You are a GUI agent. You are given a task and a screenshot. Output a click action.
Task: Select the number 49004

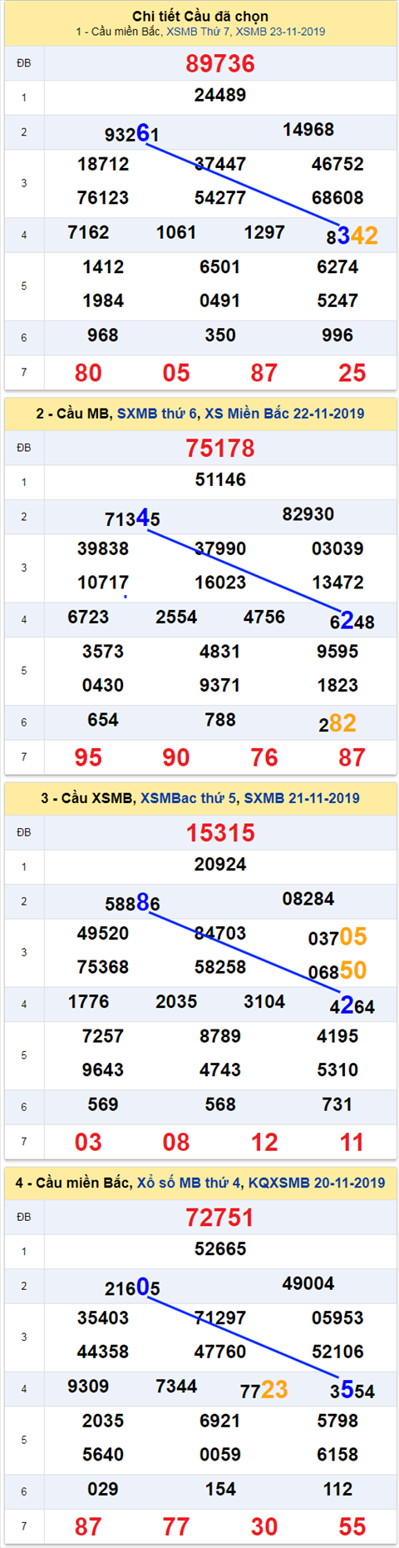308,1283
